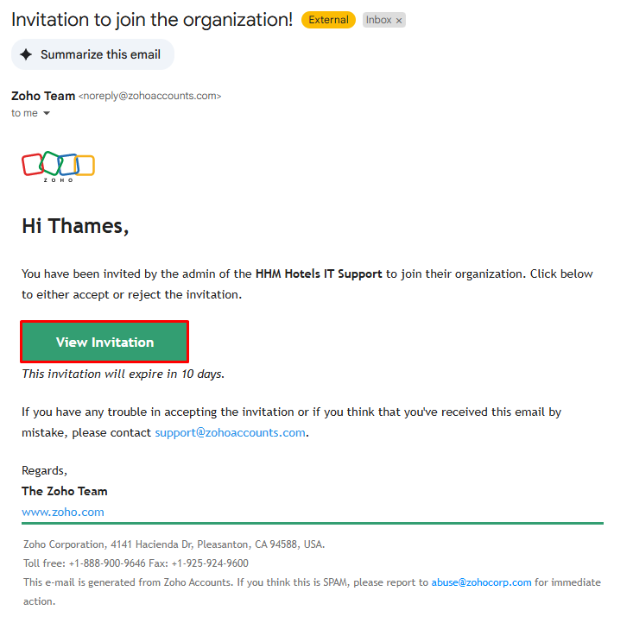Open the View Invitation button
The width and height of the screenshot is (633, 629).
pos(104,343)
